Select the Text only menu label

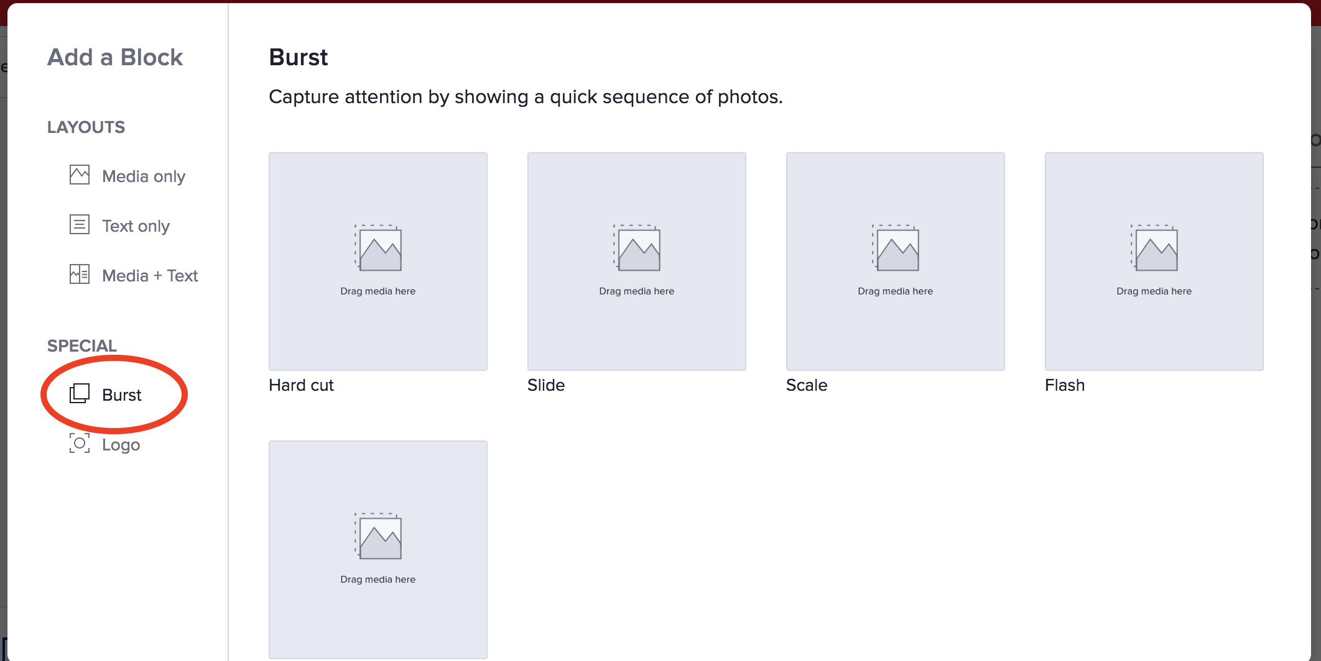[x=136, y=226]
